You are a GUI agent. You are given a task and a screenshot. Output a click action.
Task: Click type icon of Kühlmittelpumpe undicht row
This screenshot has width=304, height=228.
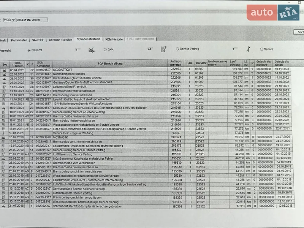pyautogui.click(x=4, y=74)
